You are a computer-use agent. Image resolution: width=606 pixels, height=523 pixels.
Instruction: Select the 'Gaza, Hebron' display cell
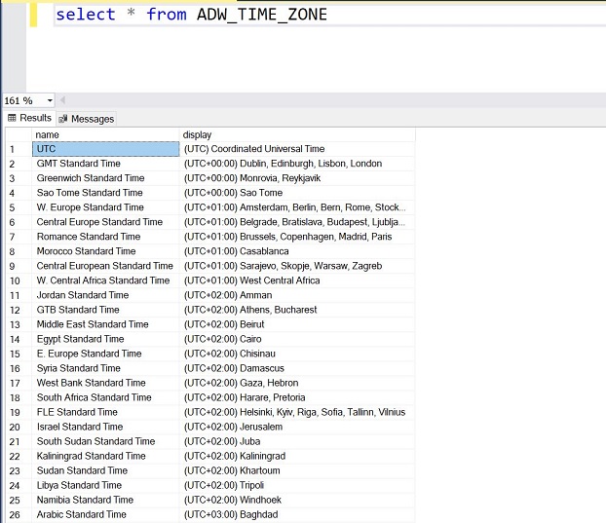point(297,383)
